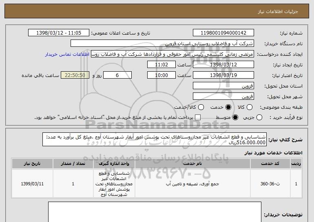Click service name جمع آوری، تصفیه و تامین آب
The height and width of the screenshot is (222, 314).
pos(192,184)
